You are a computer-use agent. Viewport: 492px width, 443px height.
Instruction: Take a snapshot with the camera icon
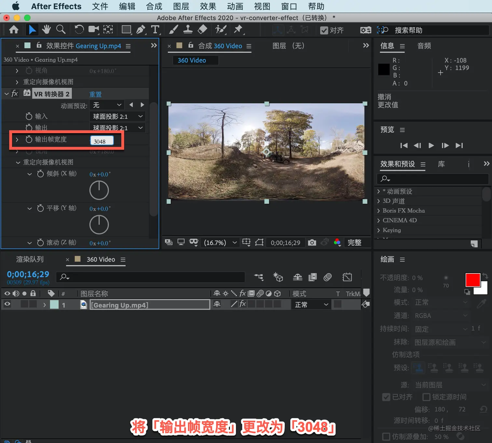(312, 243)
